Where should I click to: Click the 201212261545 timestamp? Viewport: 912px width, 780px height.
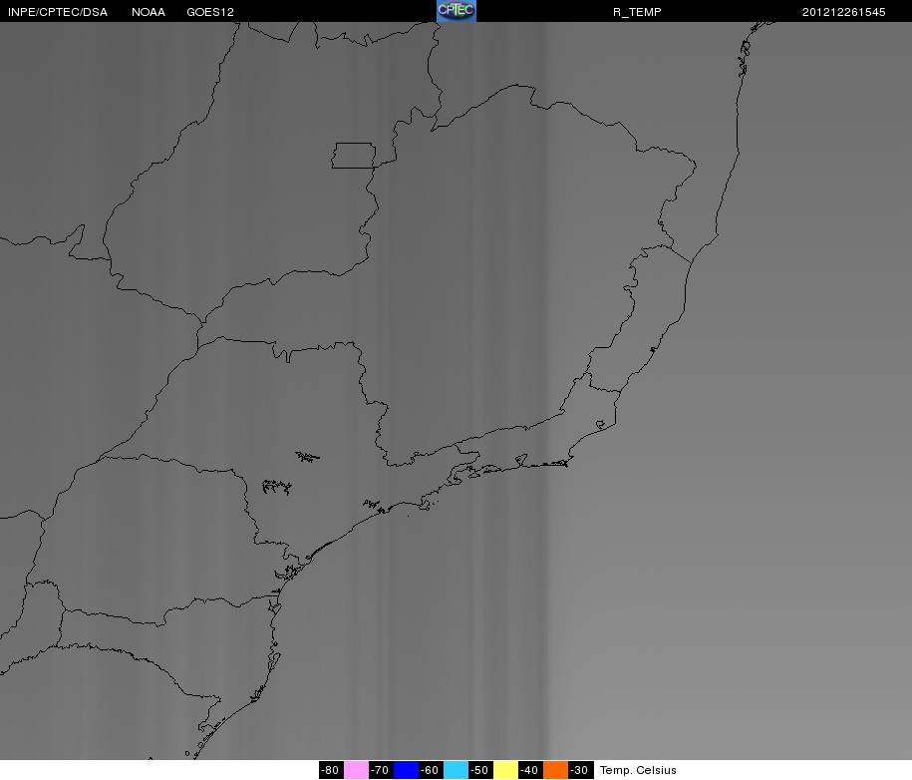pyautogui.click(x=844, y=12)
